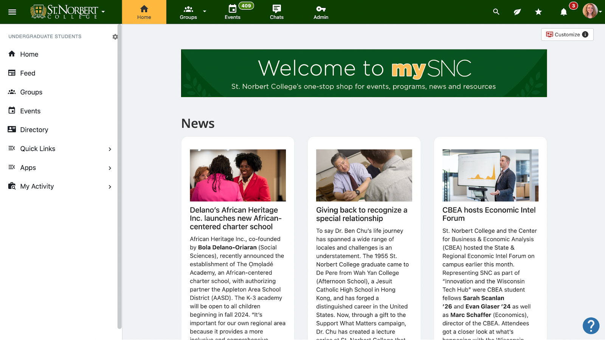Click the My Activity icon
The image size is (605, 340).
[12, 186]
